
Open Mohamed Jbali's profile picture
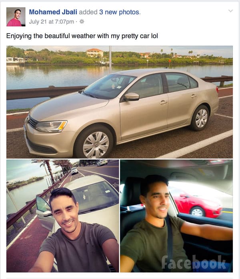[x=16, y=17]
